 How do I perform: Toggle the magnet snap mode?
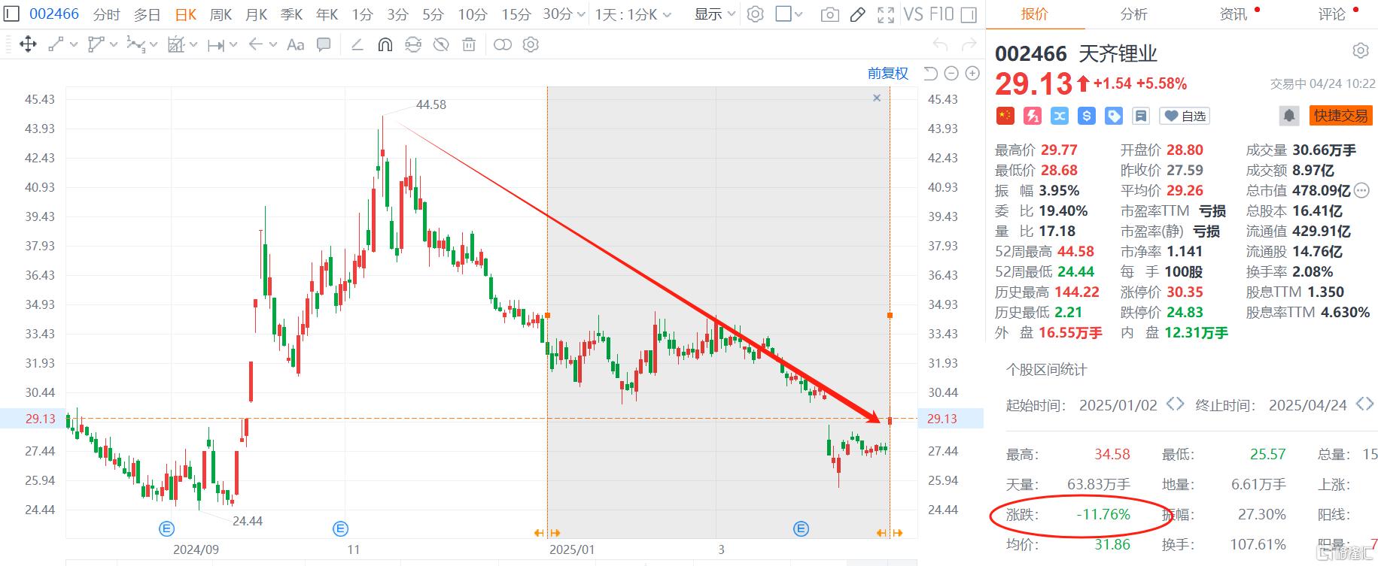point(385,45)
